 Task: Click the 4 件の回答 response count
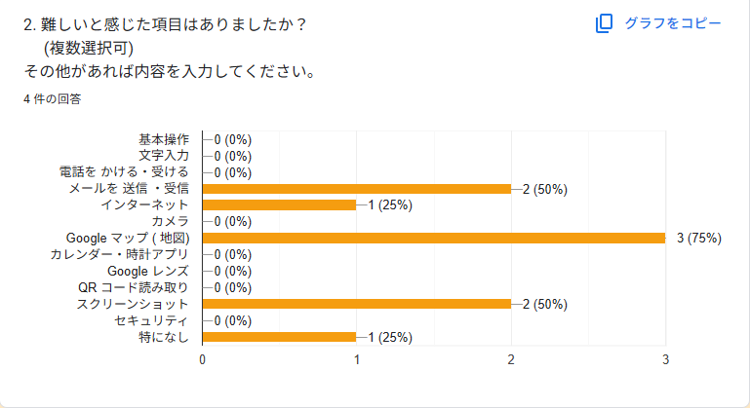pyautogui.click(x=54, y=98)
